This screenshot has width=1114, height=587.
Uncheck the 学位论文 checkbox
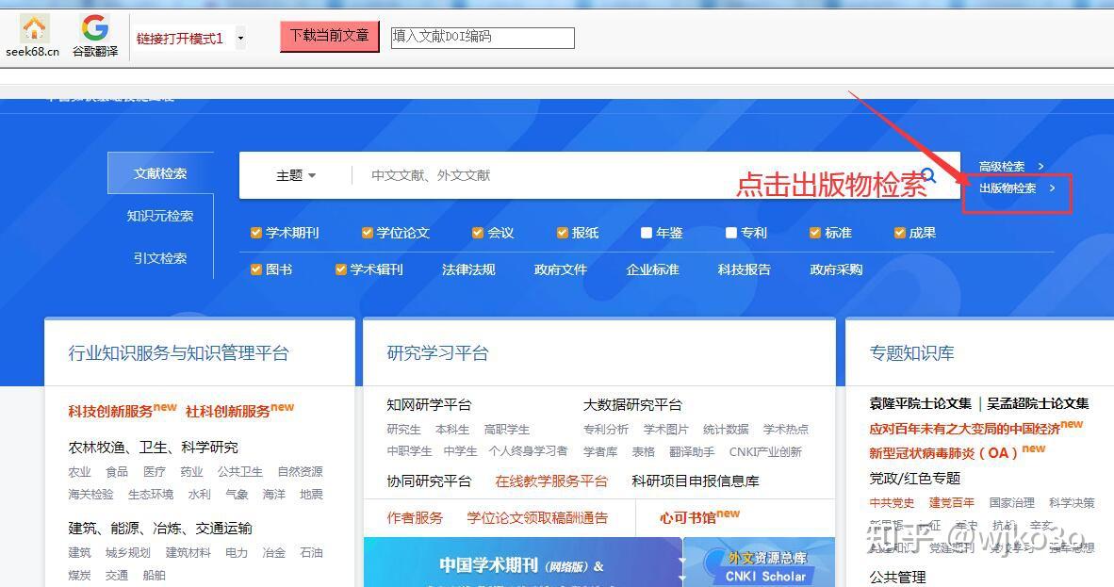coord(367,233)
